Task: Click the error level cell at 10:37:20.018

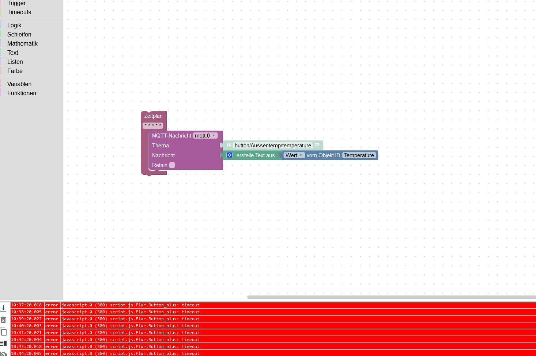Action: pyautogui.click(x=52, y=305)
